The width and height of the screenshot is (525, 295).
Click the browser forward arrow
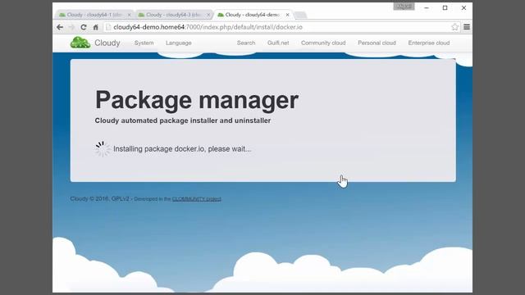point(71,27)
